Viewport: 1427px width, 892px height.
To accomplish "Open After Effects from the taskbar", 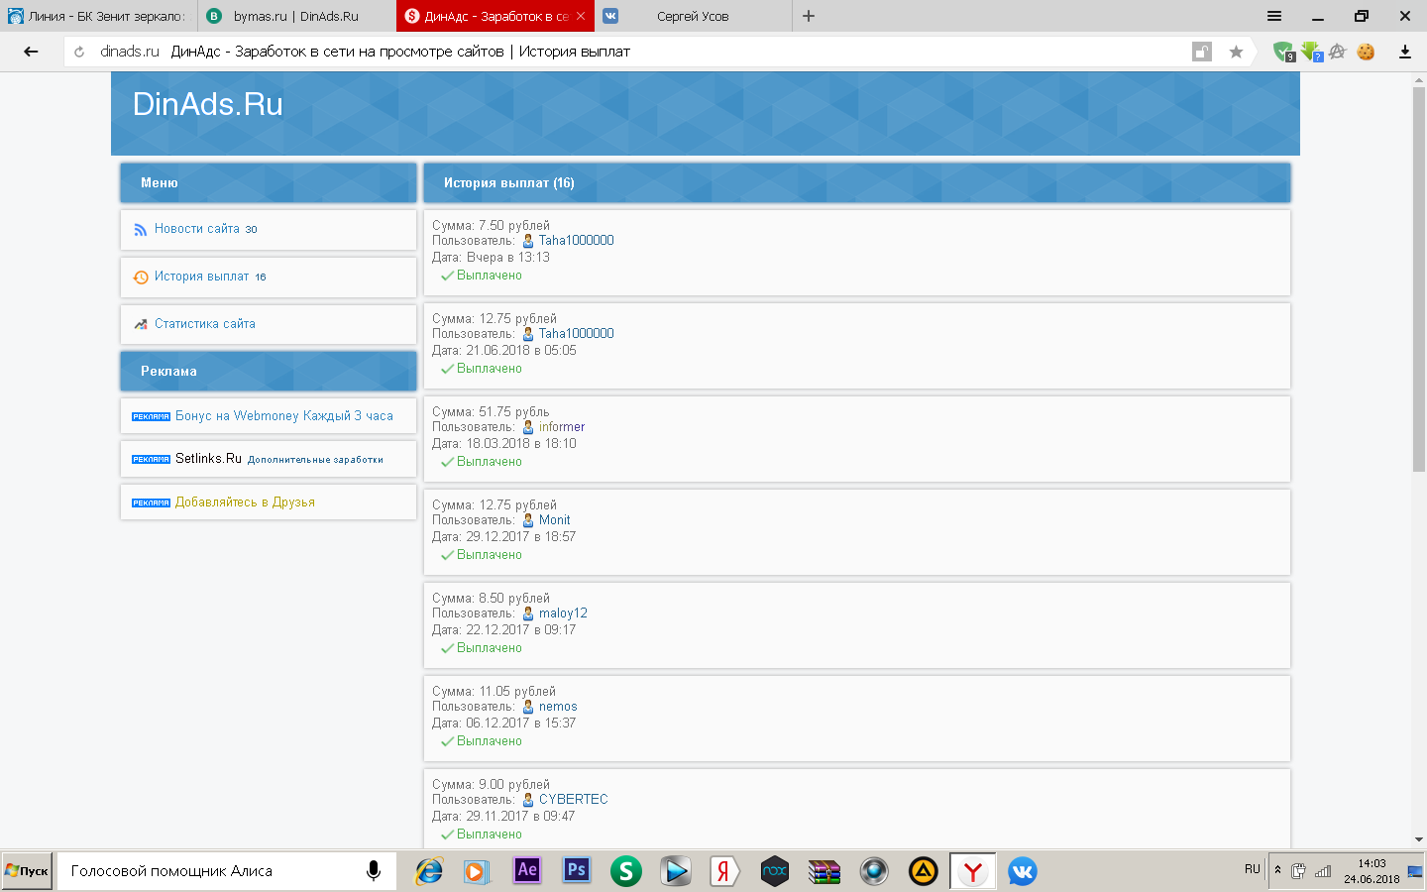I will (x=527, y=870).
